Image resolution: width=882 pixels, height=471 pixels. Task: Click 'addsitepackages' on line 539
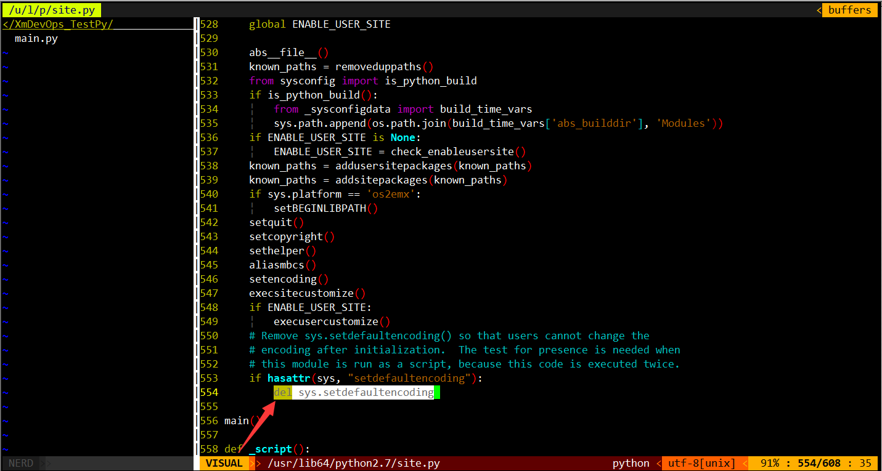[x=382, y=180]
